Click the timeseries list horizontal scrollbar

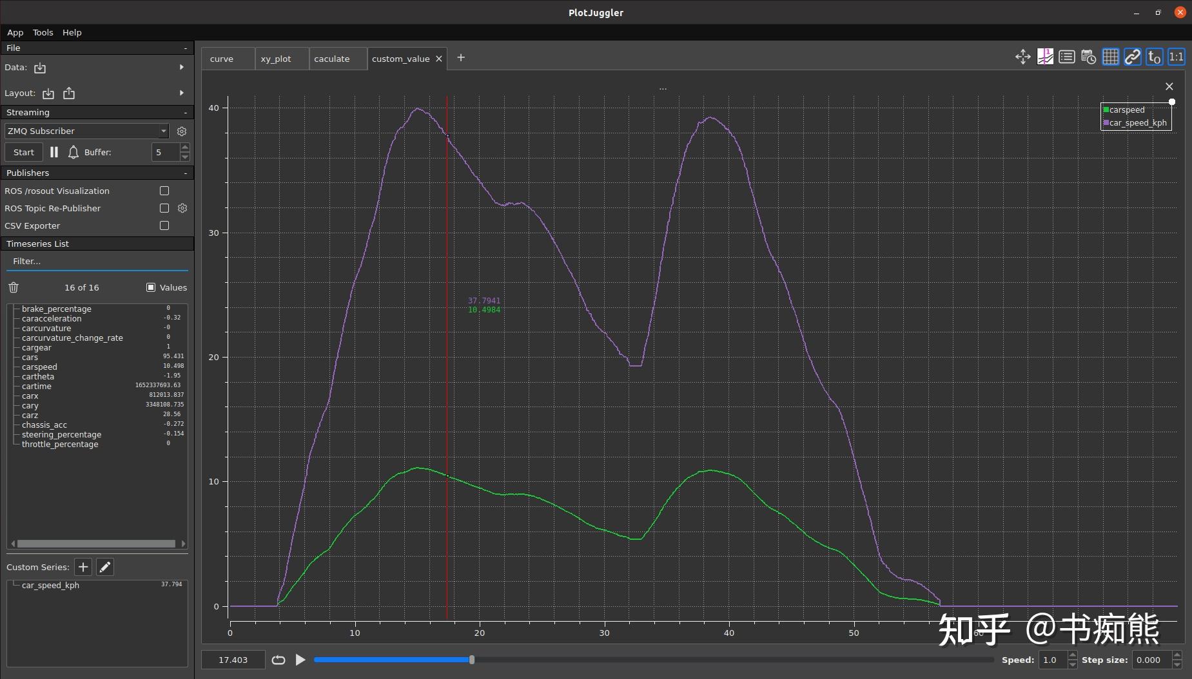pos(97,544)
